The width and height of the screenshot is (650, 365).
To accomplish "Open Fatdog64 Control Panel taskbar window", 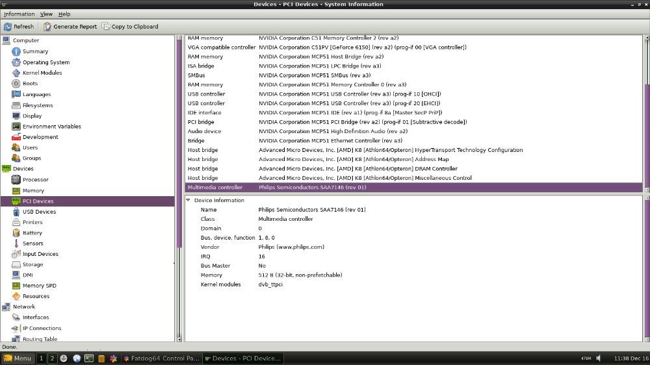I will [x=162, y=359].
